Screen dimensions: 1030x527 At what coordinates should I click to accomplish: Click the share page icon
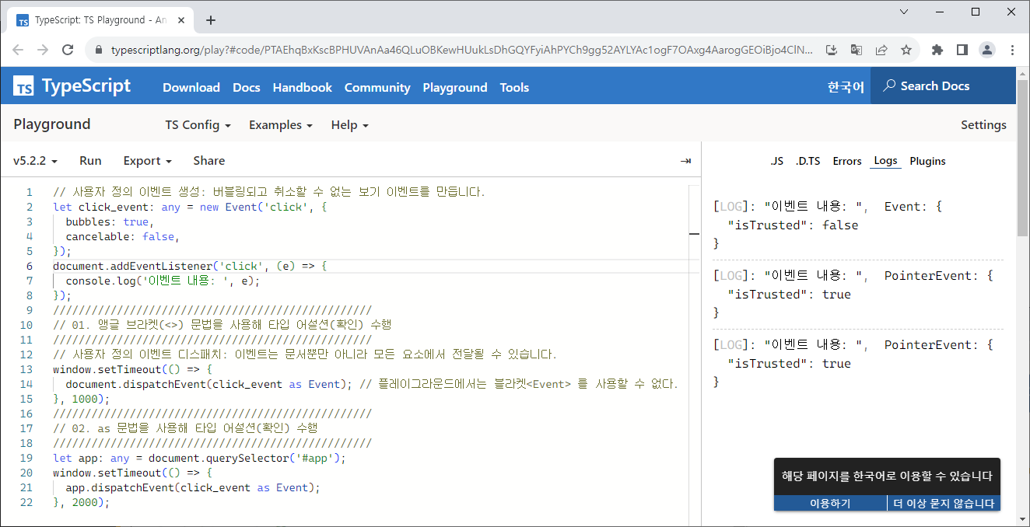tap(881, 50)
